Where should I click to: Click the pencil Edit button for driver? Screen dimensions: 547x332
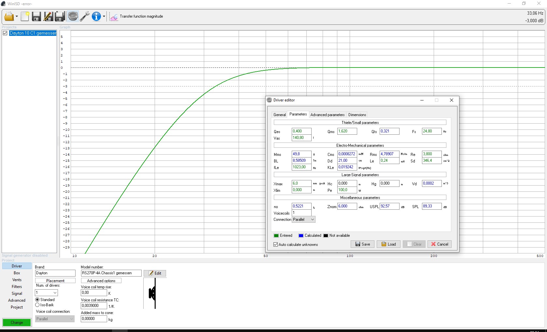coord(155,273)
